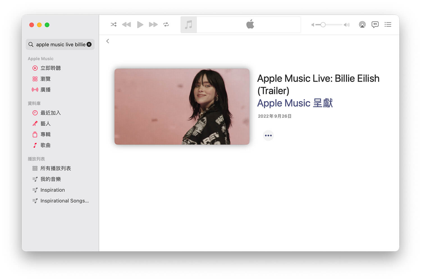Click the low volume speaker icon
Image resolution: width=421 pixels, height=280 pixels.
(x=313, y=25)
